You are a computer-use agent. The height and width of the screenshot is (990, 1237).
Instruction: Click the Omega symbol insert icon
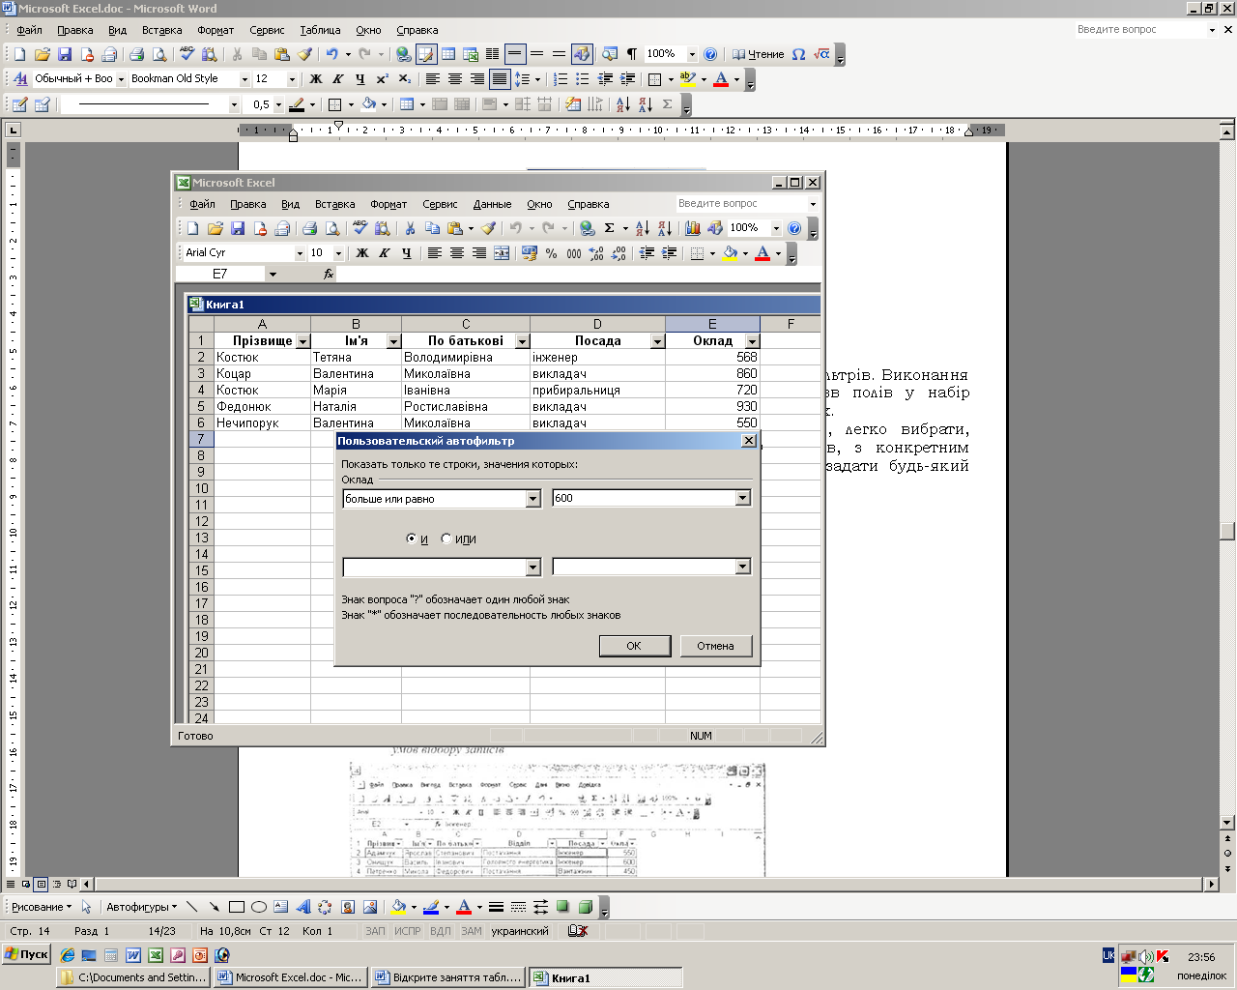coord(798,54)
